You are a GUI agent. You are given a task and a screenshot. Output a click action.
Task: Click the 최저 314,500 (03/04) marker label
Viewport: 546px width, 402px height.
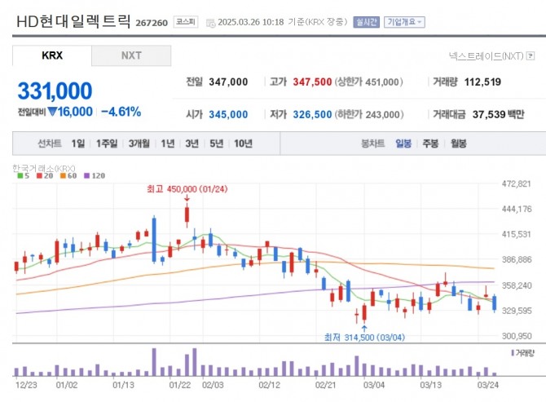click(x=364, y=338)
